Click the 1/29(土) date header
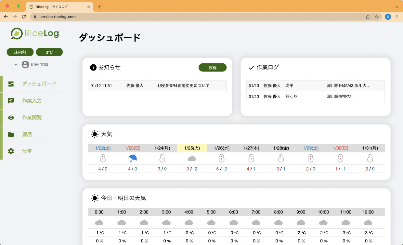Viewport: 403px width, 245px height. [x=311, y=148]
